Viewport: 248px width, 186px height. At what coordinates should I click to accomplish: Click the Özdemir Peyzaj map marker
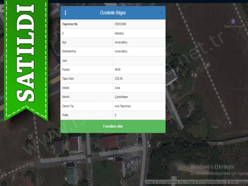pyautogui.click(x=233, y=21)
